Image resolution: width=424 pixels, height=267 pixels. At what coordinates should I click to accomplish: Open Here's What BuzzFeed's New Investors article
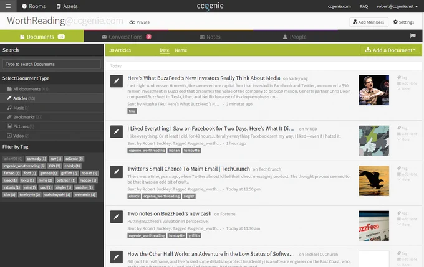204,78
